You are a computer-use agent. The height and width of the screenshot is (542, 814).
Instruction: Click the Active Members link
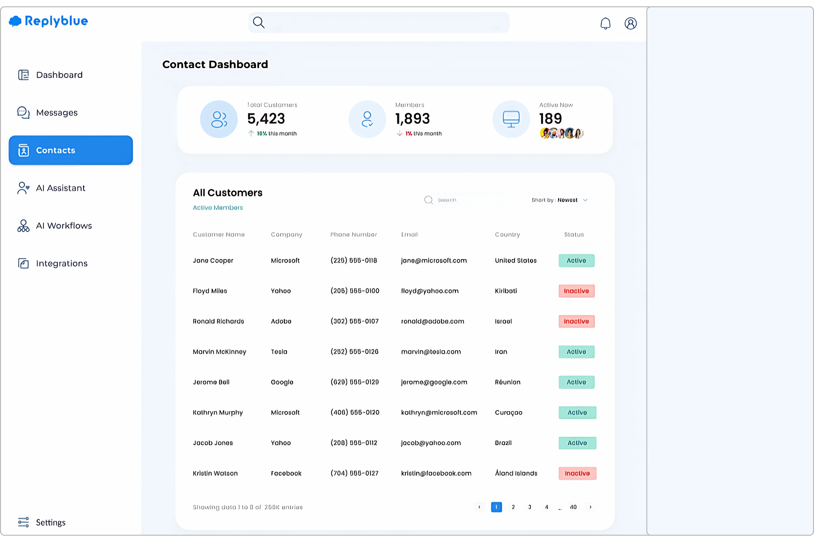218,208
